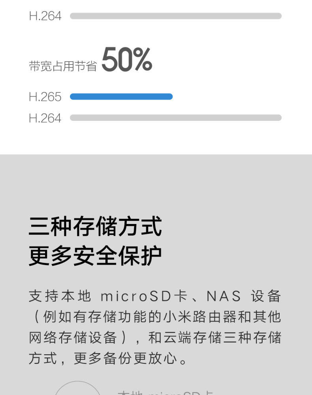This screenshot has height=395, width=312.
Task: Click the 更多安全保护 heading
Action: pyautogui.click(x=95, y=256)
